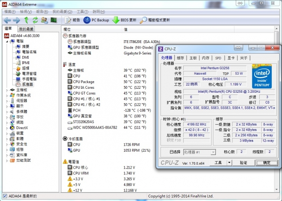Select 摘要 in the tree
This screenshot has width=282, height=201.
pos(23,47)
